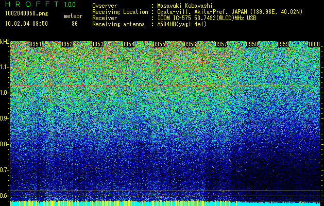Viewport: 324px width, 206px height.
Task: Click the 0959 time marker
Action: click(x=283, y=44)
